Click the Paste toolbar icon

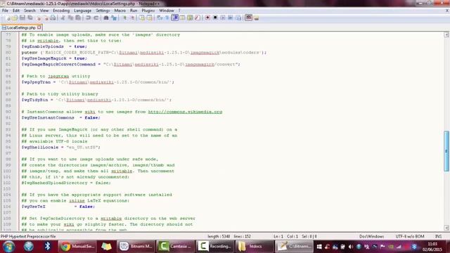tap(78, 18)
